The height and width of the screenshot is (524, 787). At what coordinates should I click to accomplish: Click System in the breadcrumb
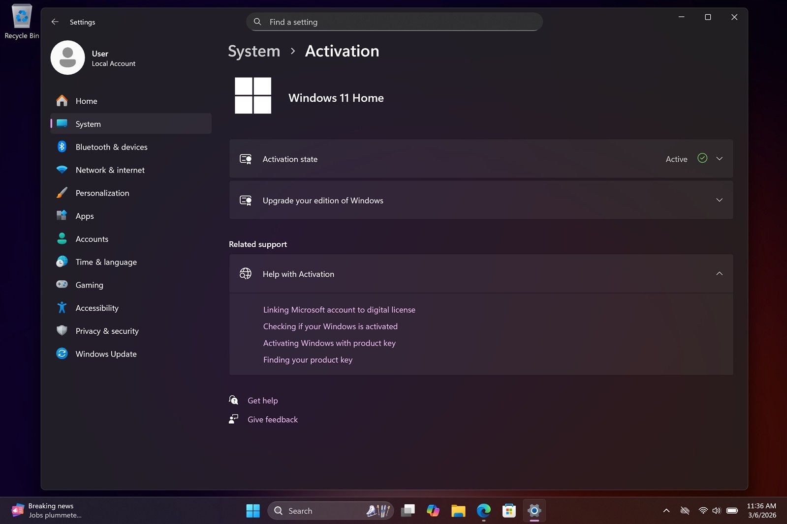tap(254, 51)
